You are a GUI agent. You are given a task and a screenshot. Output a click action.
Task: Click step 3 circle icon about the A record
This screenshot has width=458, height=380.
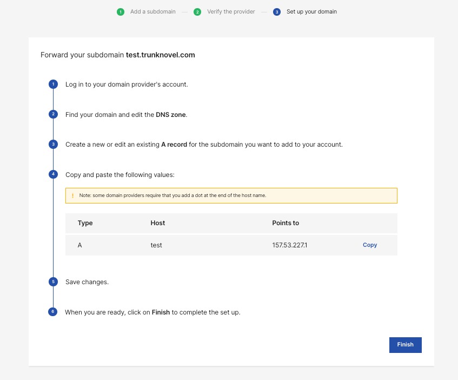point(53,145)
